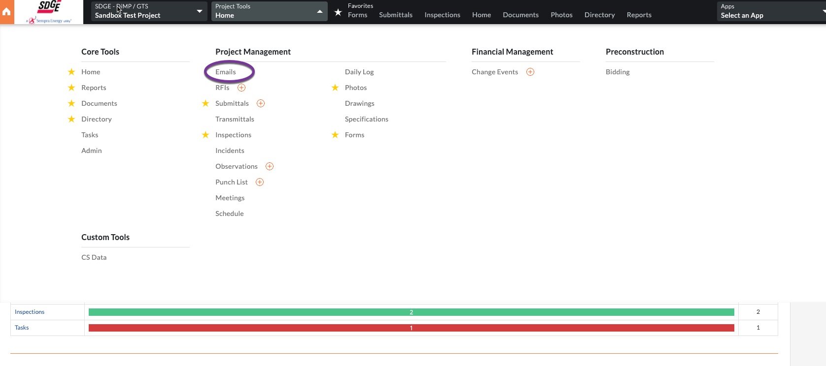826x366 pixels.
Task: Click the red Tasks status bar
Action: pyautogui.click(x=411, y=328)
